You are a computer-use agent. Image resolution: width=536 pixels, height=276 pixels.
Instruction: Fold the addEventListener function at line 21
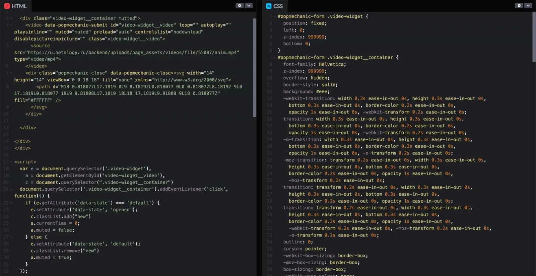click(x=11, y=189)
